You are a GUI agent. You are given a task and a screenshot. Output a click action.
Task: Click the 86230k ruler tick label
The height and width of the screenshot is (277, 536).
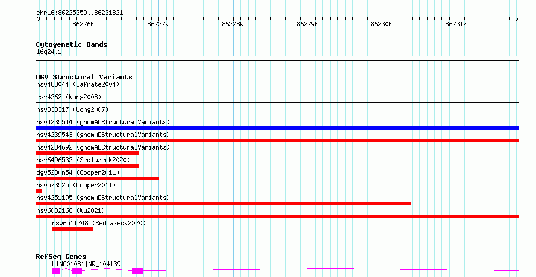[x=381, y=25]
